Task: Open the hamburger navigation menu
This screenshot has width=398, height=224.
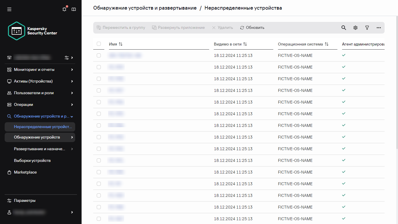Action: click(9, 9)
